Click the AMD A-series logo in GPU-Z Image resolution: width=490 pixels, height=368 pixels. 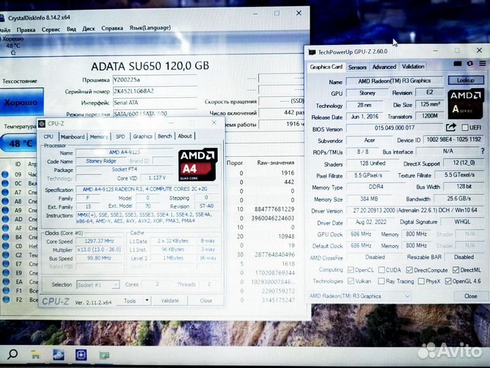(x=465, y=104)
